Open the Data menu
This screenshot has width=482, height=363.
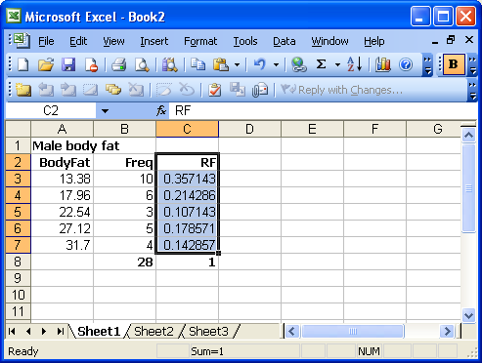click(x=285, y=41)
